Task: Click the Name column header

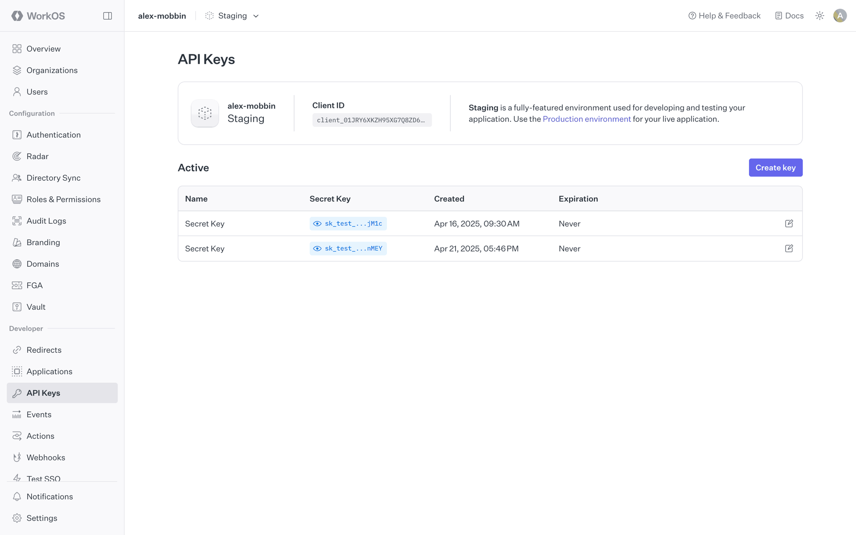Action: coord(196,199)
